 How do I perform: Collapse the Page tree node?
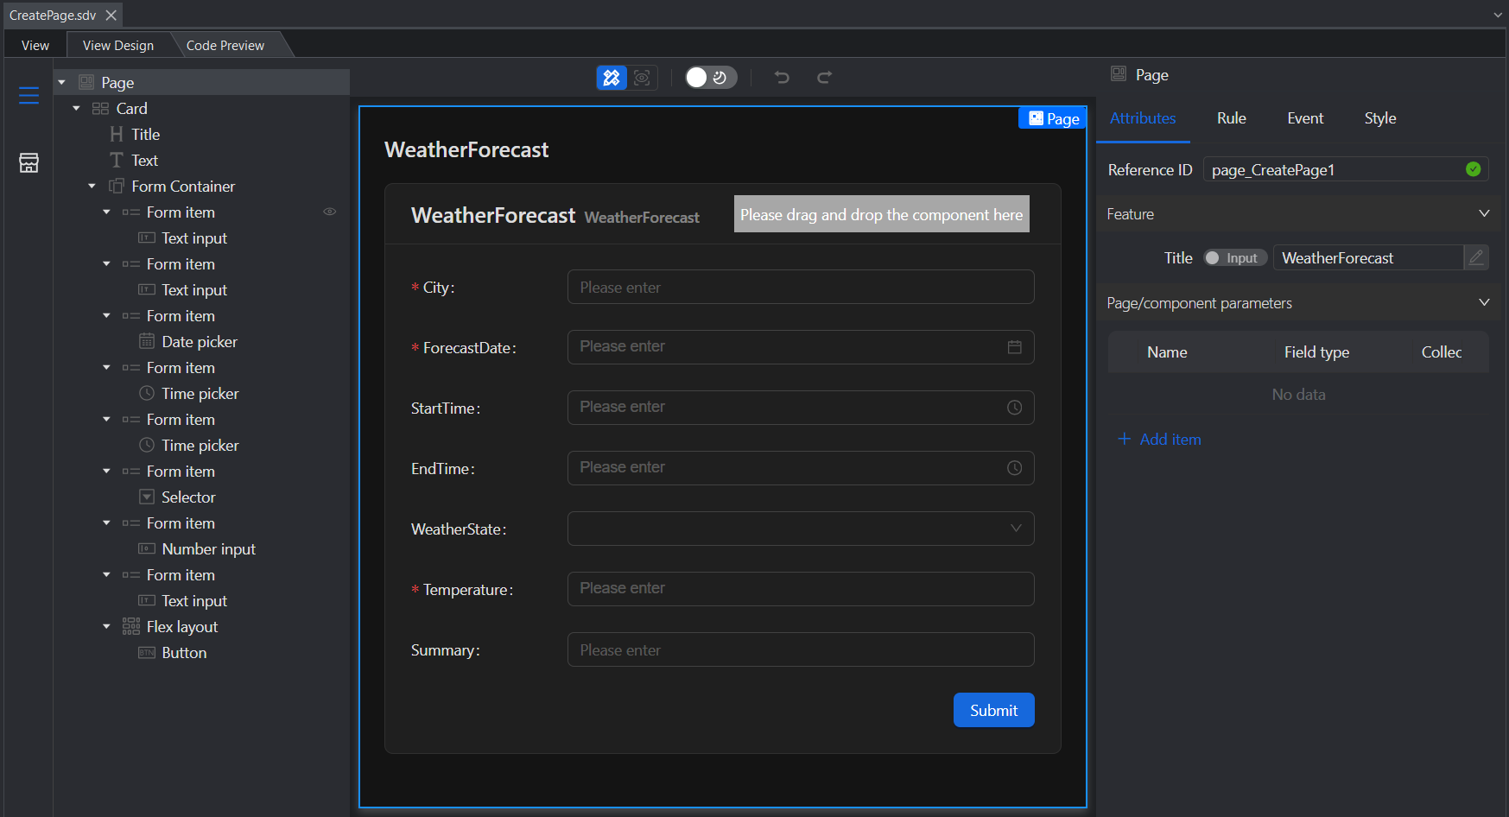point(62,83)
